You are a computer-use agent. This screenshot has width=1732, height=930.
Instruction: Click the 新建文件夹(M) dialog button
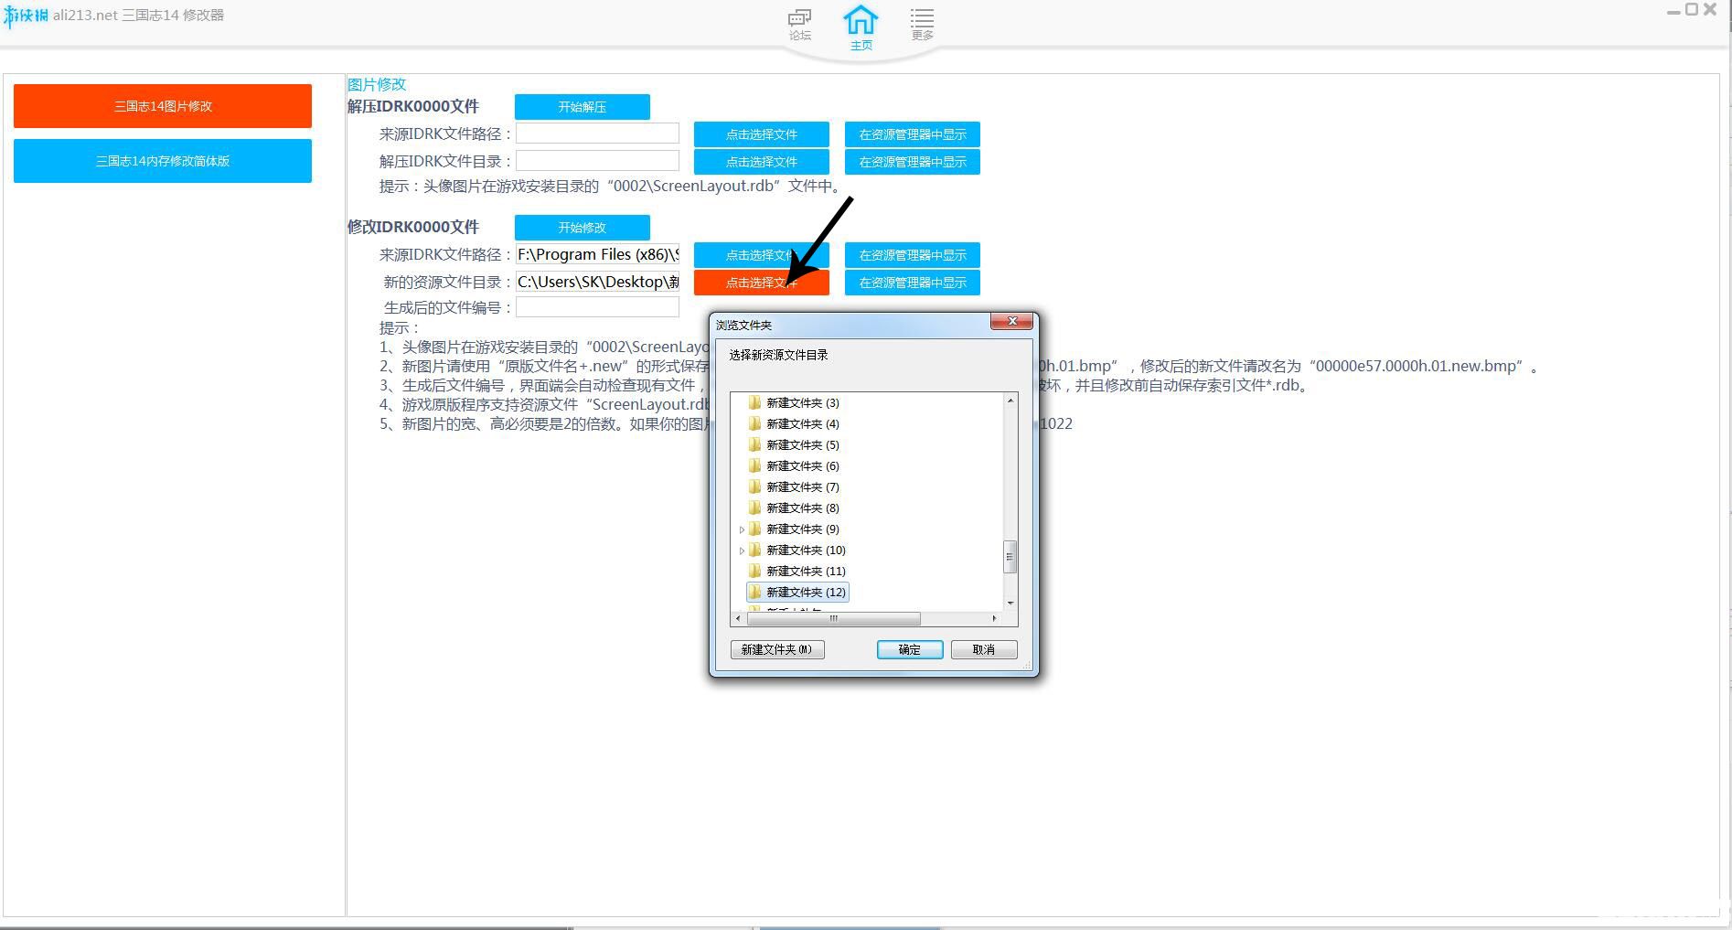click(777, 649)
